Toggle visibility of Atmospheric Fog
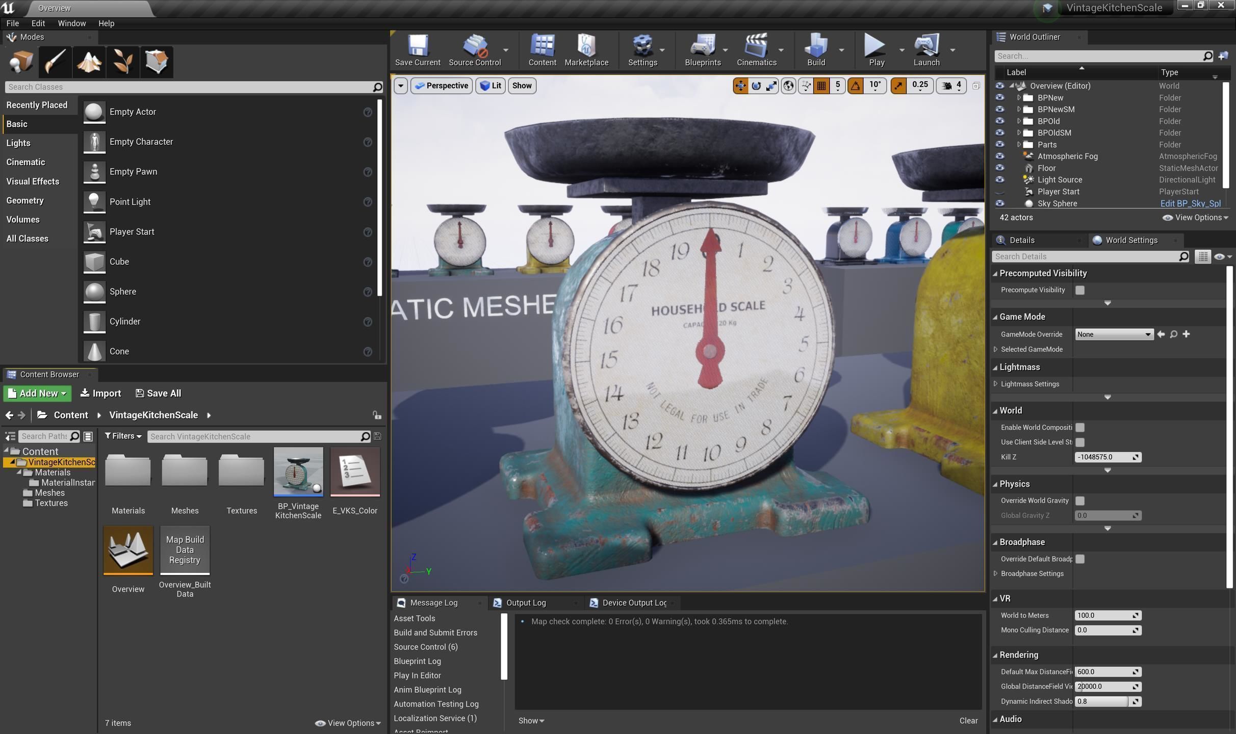The width and height of the screenshot is (1236, 734). click(999, 156)
